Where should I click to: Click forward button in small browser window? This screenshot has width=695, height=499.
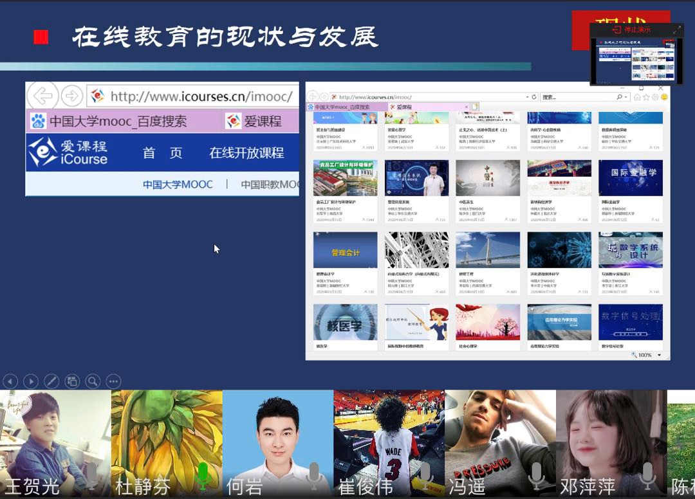coord(324,96)
